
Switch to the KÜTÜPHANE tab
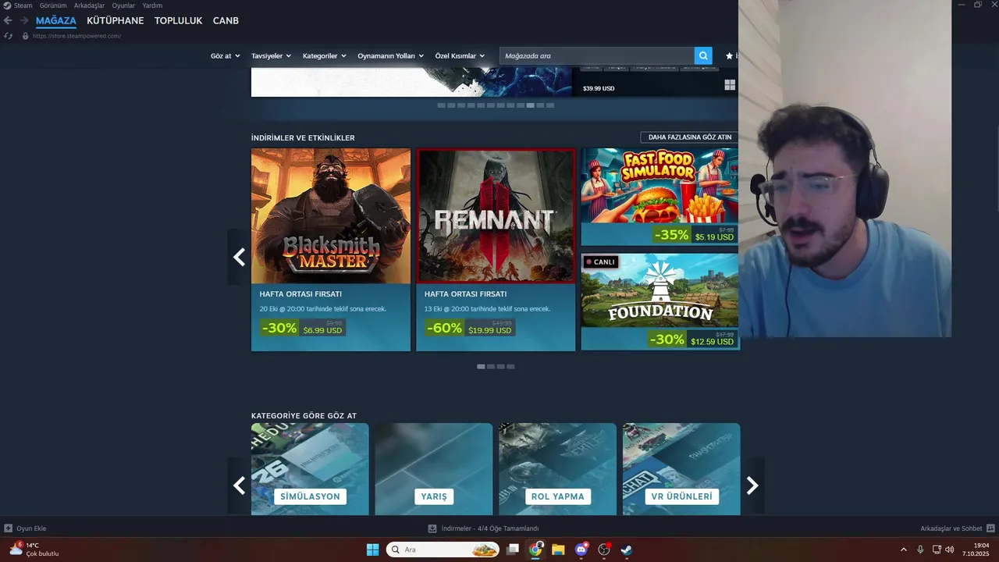click(x=116, y=20)
